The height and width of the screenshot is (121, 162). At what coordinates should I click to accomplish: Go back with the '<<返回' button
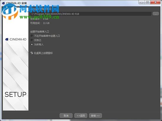pyautogui.click(x=81, y=115)
